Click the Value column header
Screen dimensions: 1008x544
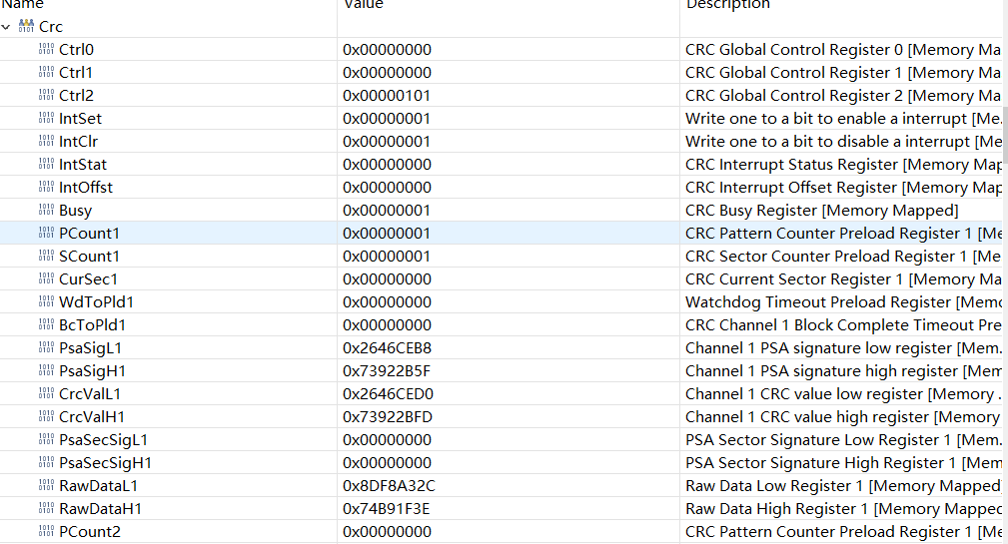coord(364,5)
